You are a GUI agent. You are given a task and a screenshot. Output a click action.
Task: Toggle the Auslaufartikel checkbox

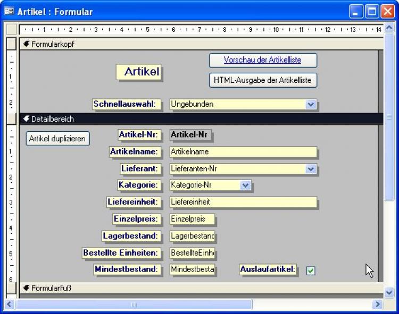311,270
